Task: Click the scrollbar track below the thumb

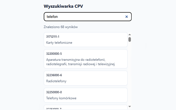Action: coord(130,73)
